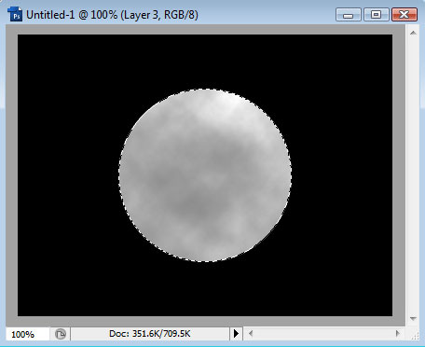Open the status bar info options arrow
The width and height of the screenshot is (425, 347).
(x=236, y=334)
